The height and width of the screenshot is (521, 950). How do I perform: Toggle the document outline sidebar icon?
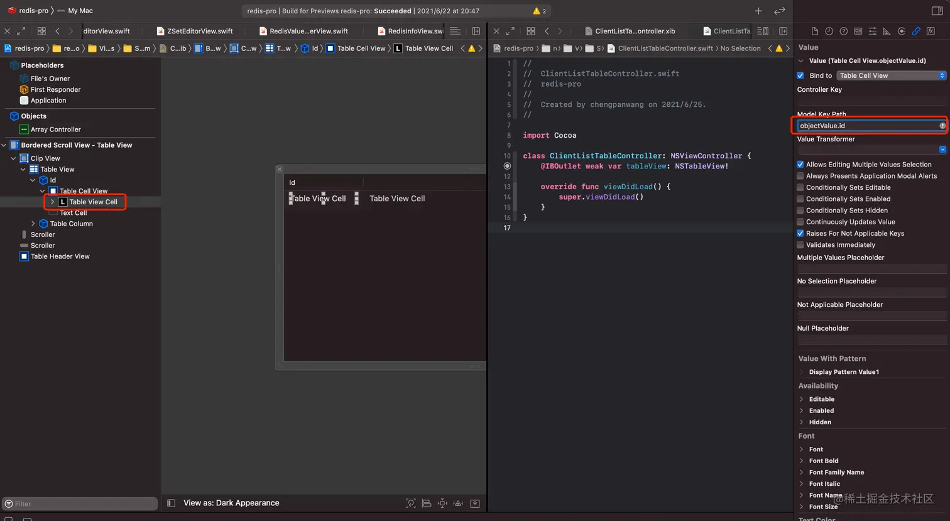171,503
